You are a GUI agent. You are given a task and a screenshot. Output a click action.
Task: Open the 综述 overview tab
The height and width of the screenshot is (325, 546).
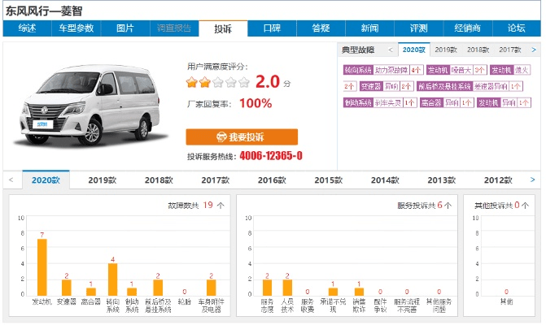tap(27, 28)
